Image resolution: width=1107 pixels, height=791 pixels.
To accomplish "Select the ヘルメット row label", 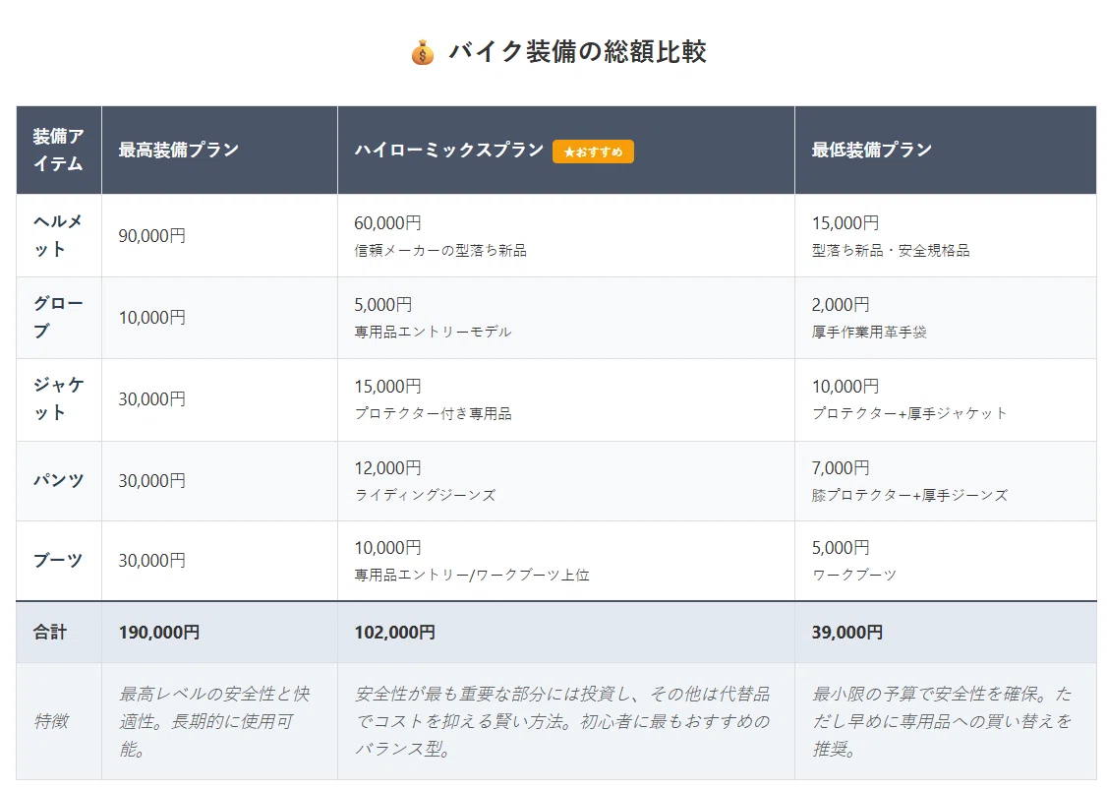I will tap(58, 235).
